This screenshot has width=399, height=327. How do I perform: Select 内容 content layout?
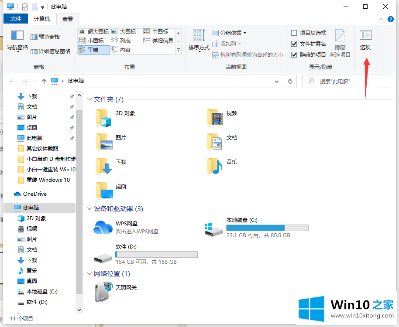pyautogui.click(x=121, y=50)
